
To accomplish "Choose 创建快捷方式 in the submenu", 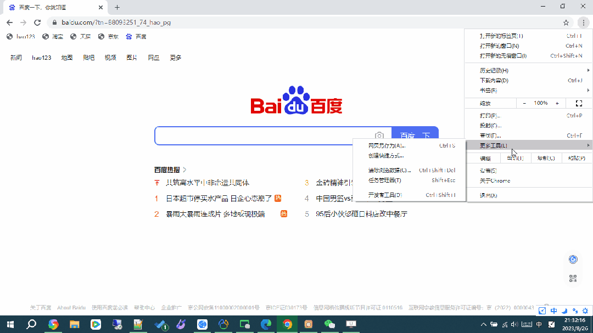I will [409, 155].
